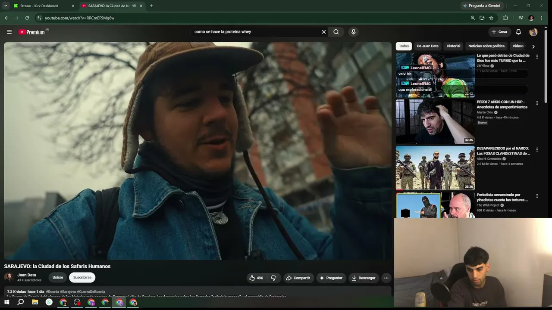Dislike the SARAJEVO video

273,278
